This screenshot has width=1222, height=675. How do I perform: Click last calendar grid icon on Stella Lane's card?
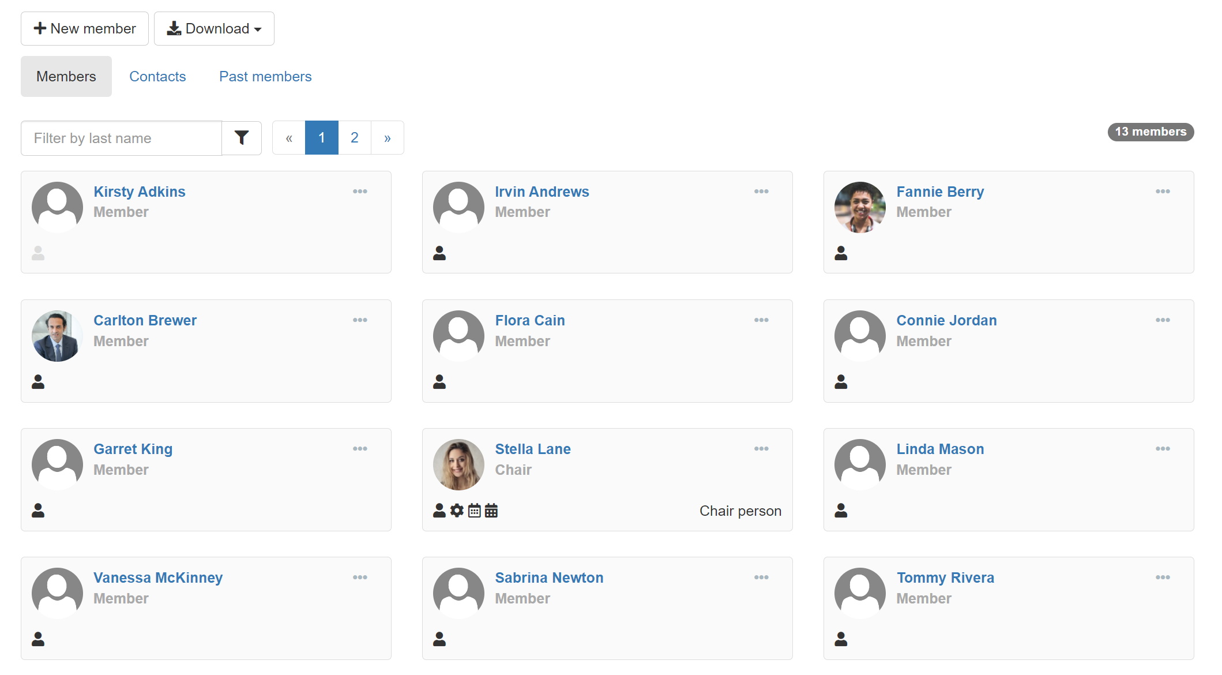[x=491, y=511]
